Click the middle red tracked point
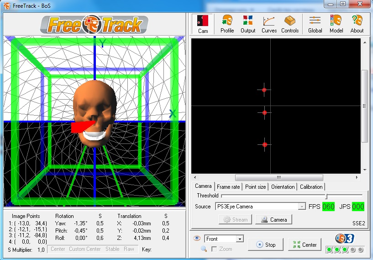The width and height of the screenshot is (373, 260). click(264, 112)
